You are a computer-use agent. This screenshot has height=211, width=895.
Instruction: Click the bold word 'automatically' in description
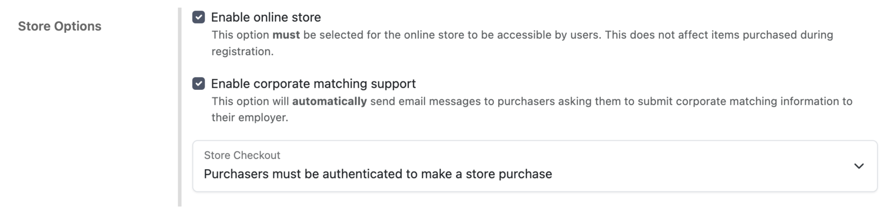(x=329, y=102)
